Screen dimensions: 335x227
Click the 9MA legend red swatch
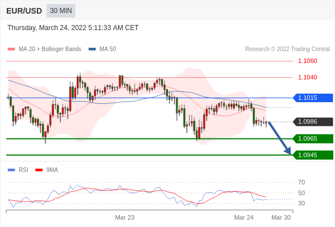pos(39,170)
